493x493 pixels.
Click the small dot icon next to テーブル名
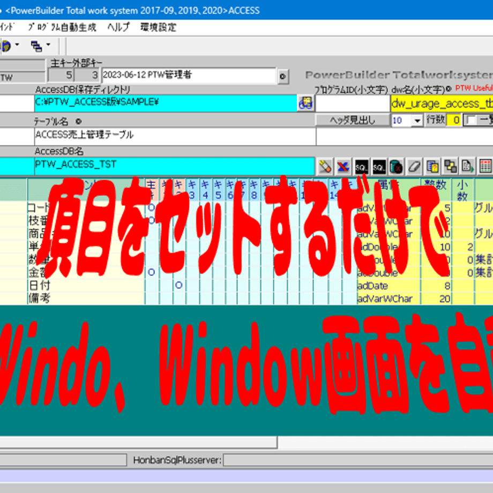(78, 121)
